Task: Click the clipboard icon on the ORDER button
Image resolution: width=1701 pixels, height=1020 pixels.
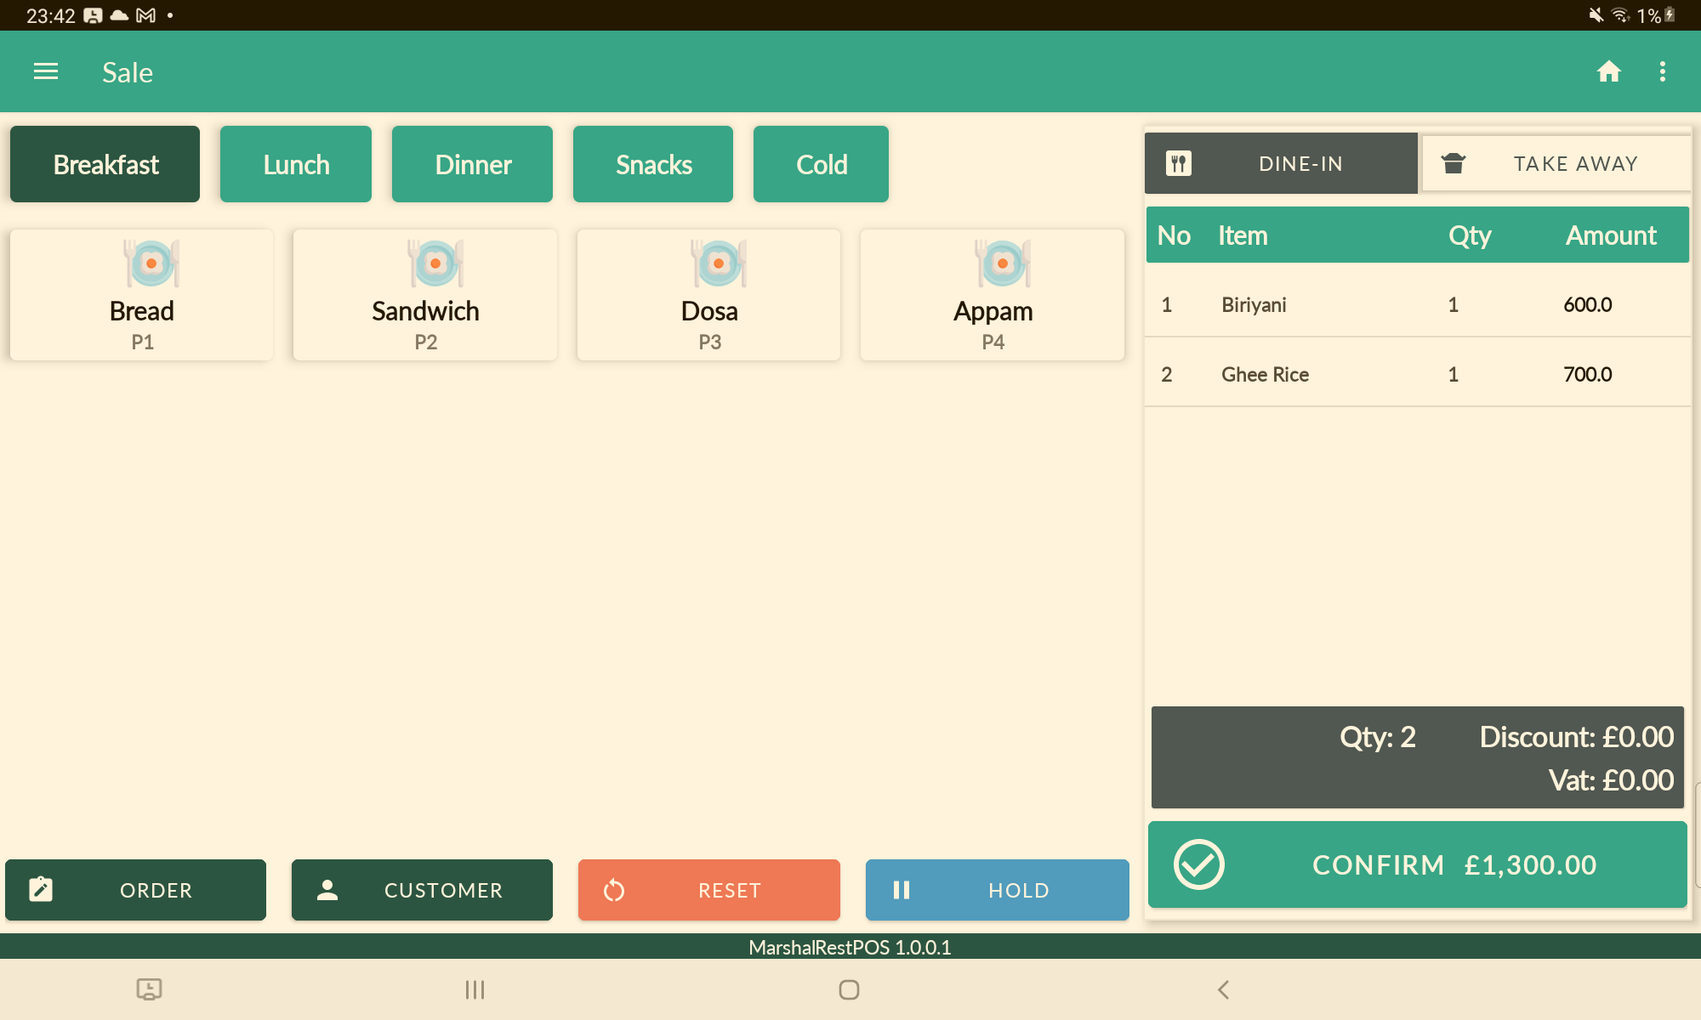Action: 41,889
